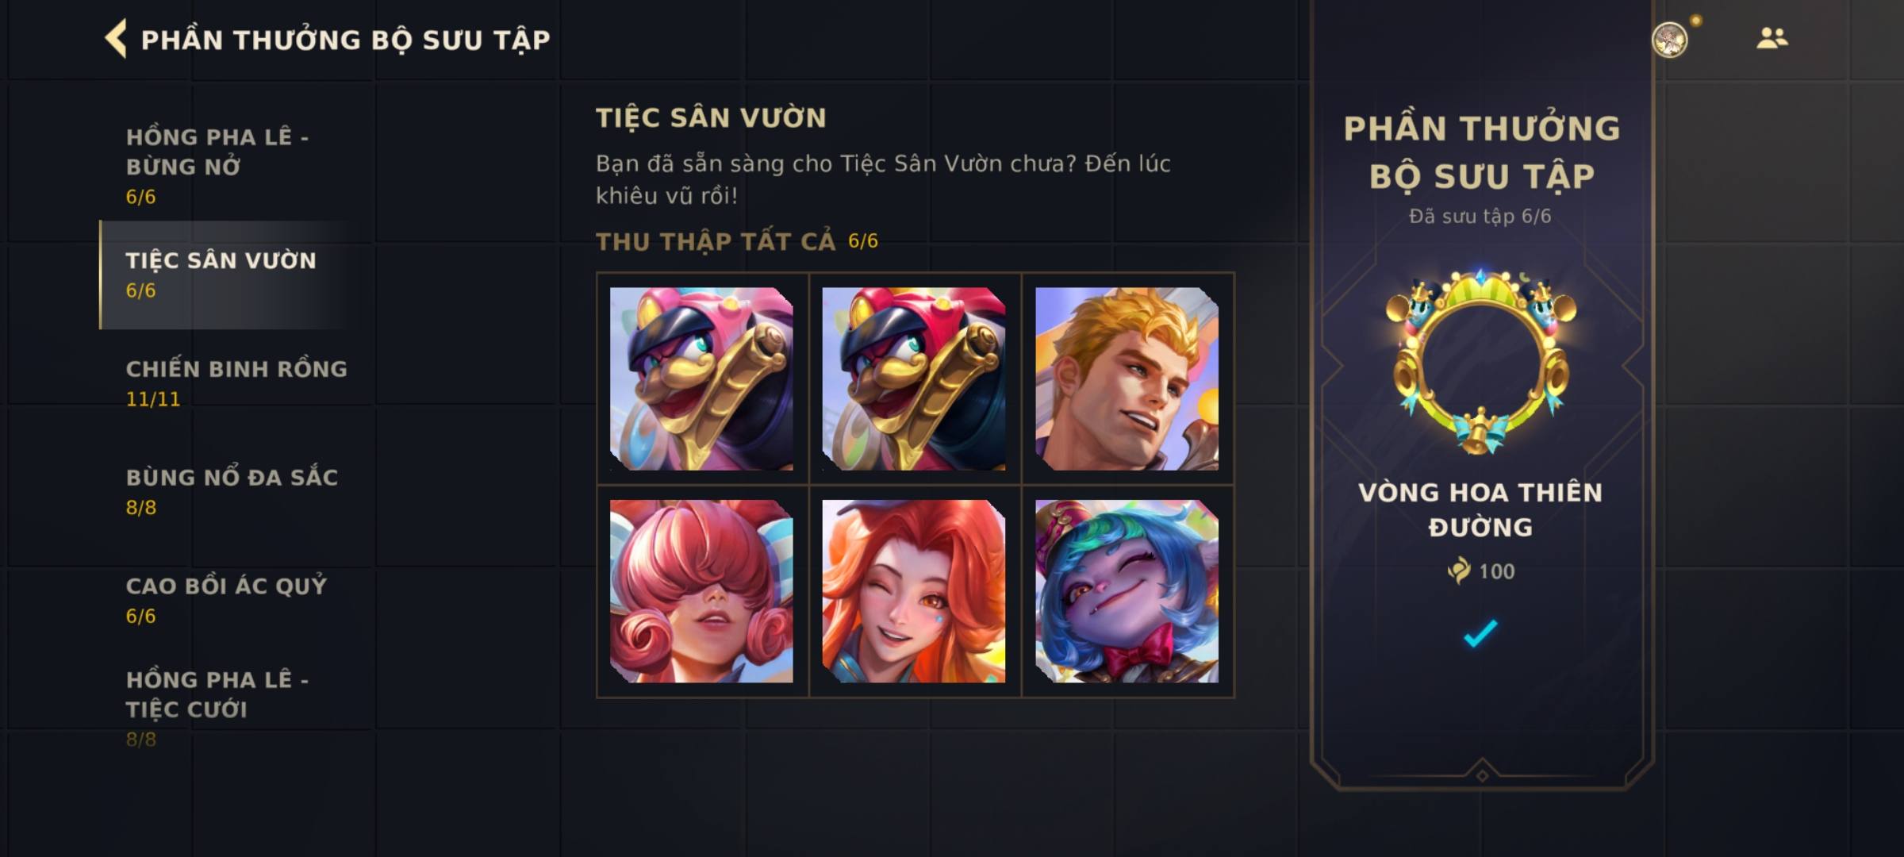Open the friends list icon
The height and width of the screenshot is (857, 1904).
[x=1772, y=38]
